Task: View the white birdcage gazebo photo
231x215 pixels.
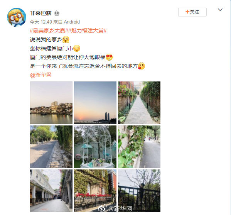Action: [x=95, y=147]
